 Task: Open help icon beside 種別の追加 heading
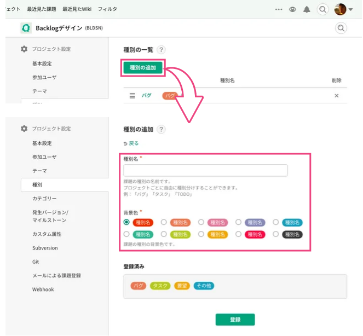(x=161, y=129)
